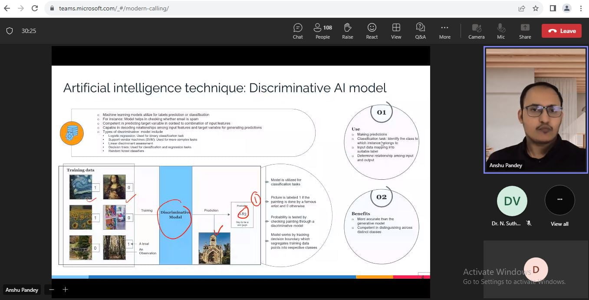Raise your hand in the meeting
The image size is (589, 300).
(x=347, y=31)
